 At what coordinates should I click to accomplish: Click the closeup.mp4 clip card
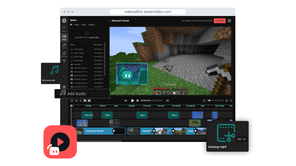[227, 136]
